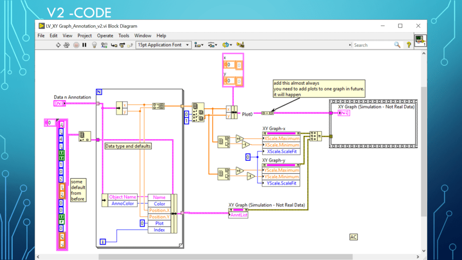The image size is (462, 260).
Task: Open context help question mark
Action: (x=409, y=45)
